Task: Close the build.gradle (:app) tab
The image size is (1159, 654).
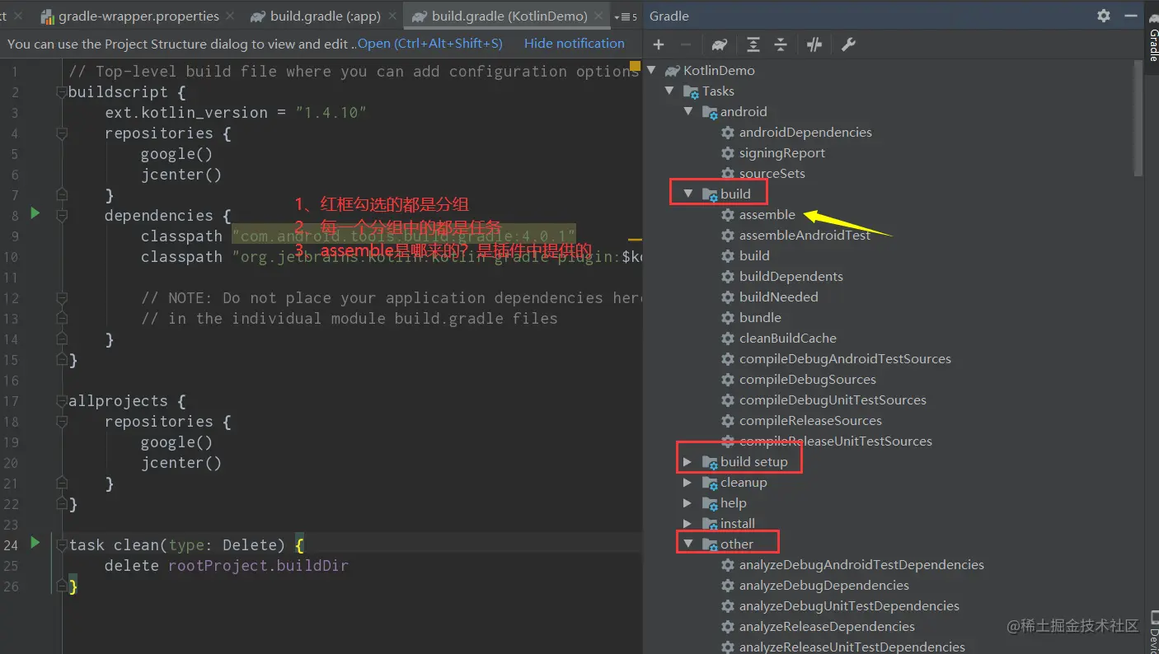Action: 392,16
